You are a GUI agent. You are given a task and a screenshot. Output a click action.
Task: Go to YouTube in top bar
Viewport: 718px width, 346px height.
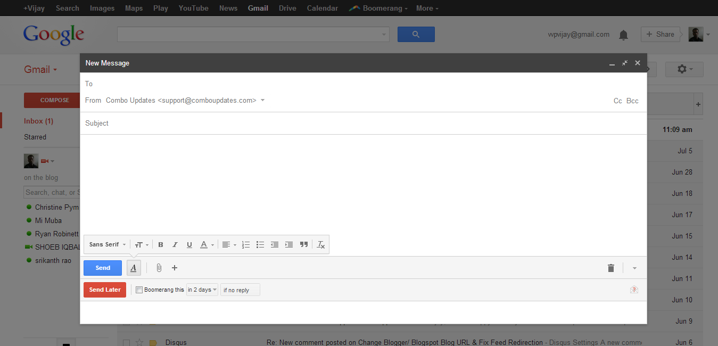[194, 8]
